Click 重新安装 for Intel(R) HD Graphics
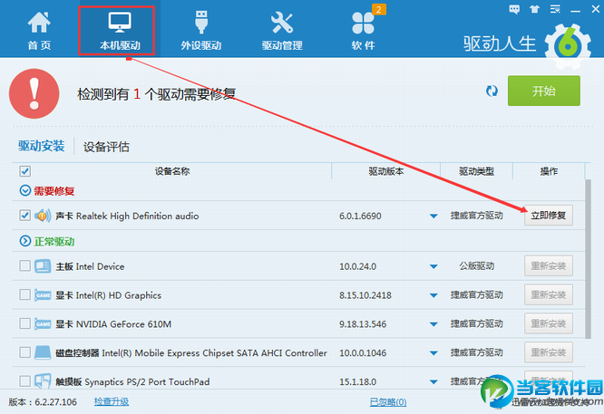 click(548, 294)
